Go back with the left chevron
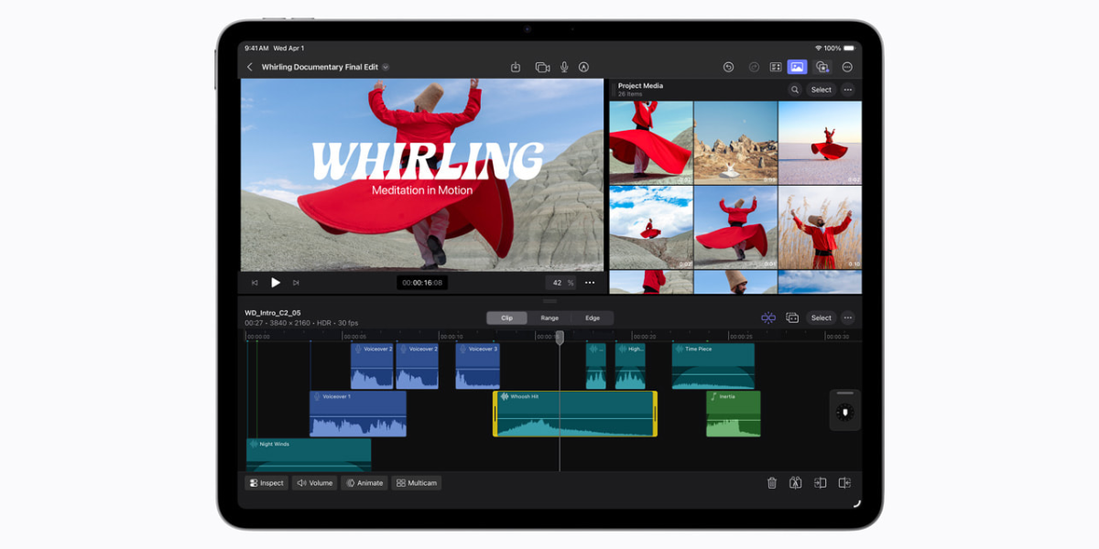Viewport: 1099px width, 549px height. tap(249, 67)
